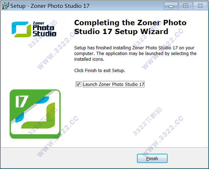Click the www.3322.cc watermark under the heading
Viewport: 209px width, 169px height.
coord(162,49)
